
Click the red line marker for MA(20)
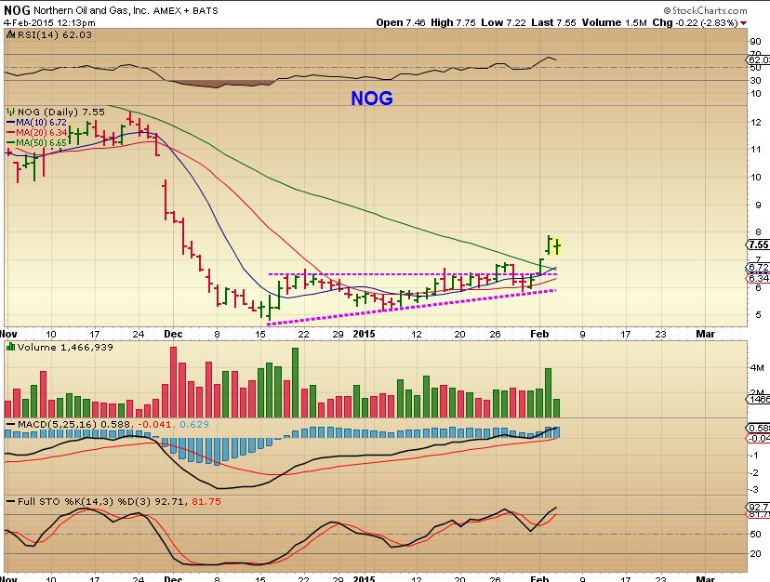pyautogui.click(x=11, y=133)
